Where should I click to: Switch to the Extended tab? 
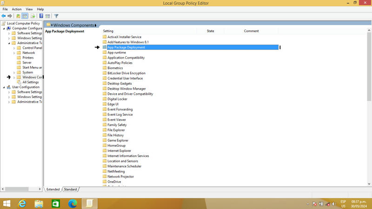[x=53, y=189]
